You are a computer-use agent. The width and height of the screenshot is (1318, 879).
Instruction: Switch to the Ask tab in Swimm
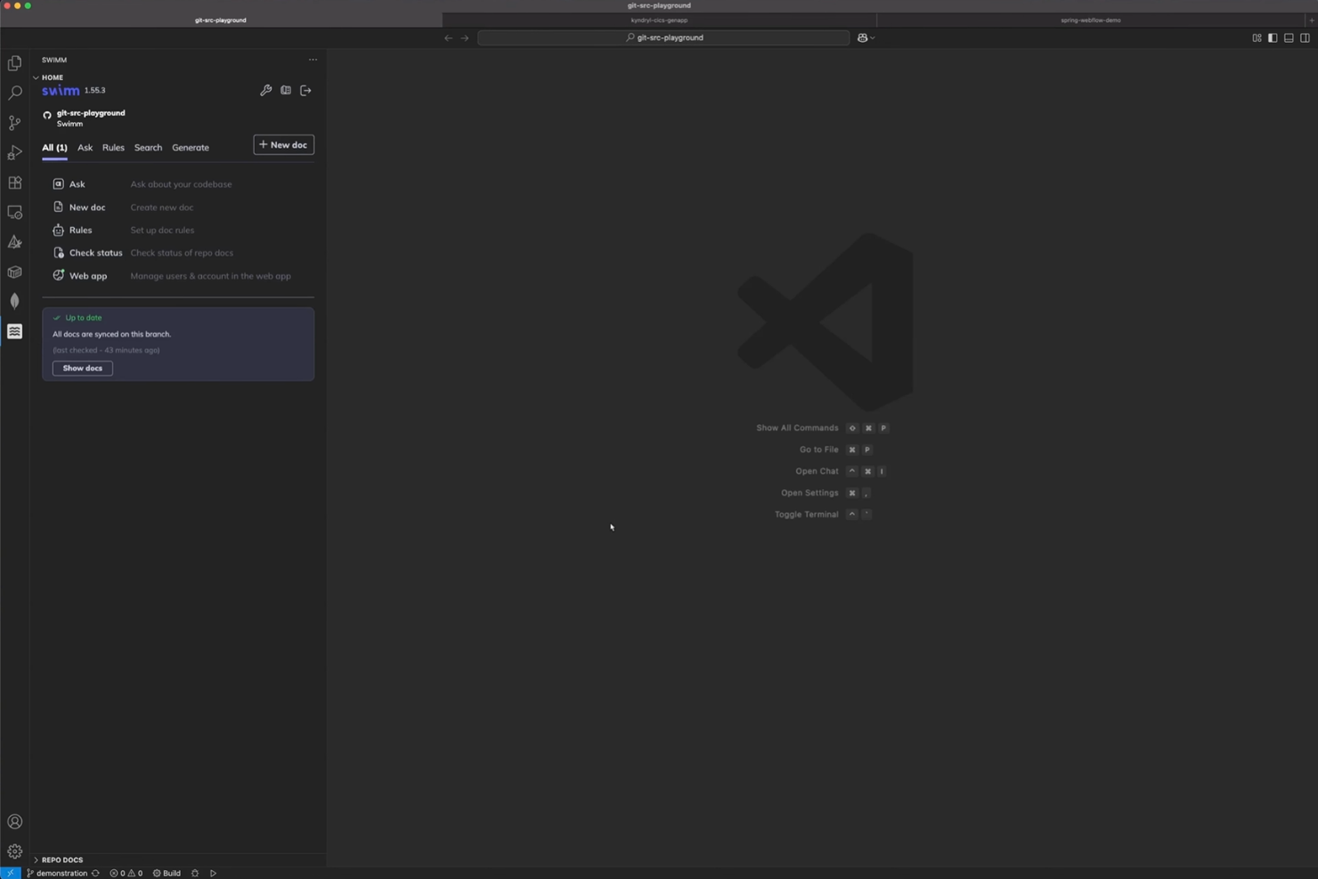85,147
